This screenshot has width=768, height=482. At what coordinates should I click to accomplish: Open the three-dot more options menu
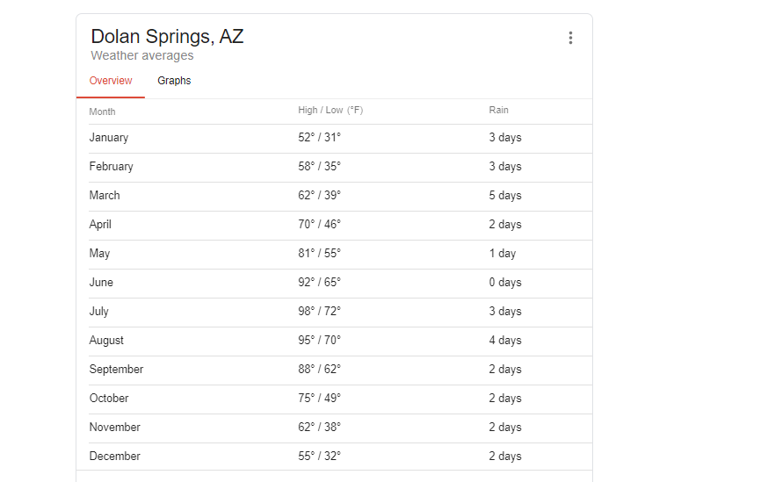570,38
